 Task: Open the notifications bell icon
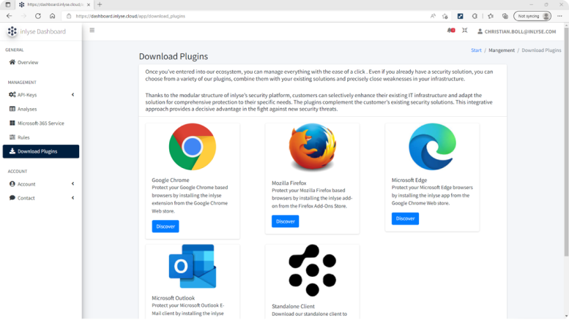coord(450,31)
